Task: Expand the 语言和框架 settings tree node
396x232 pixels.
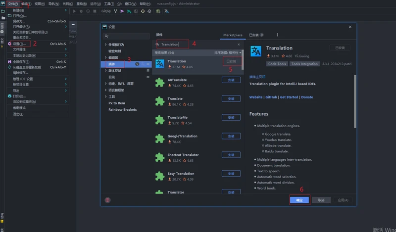Action: (105, 90)
